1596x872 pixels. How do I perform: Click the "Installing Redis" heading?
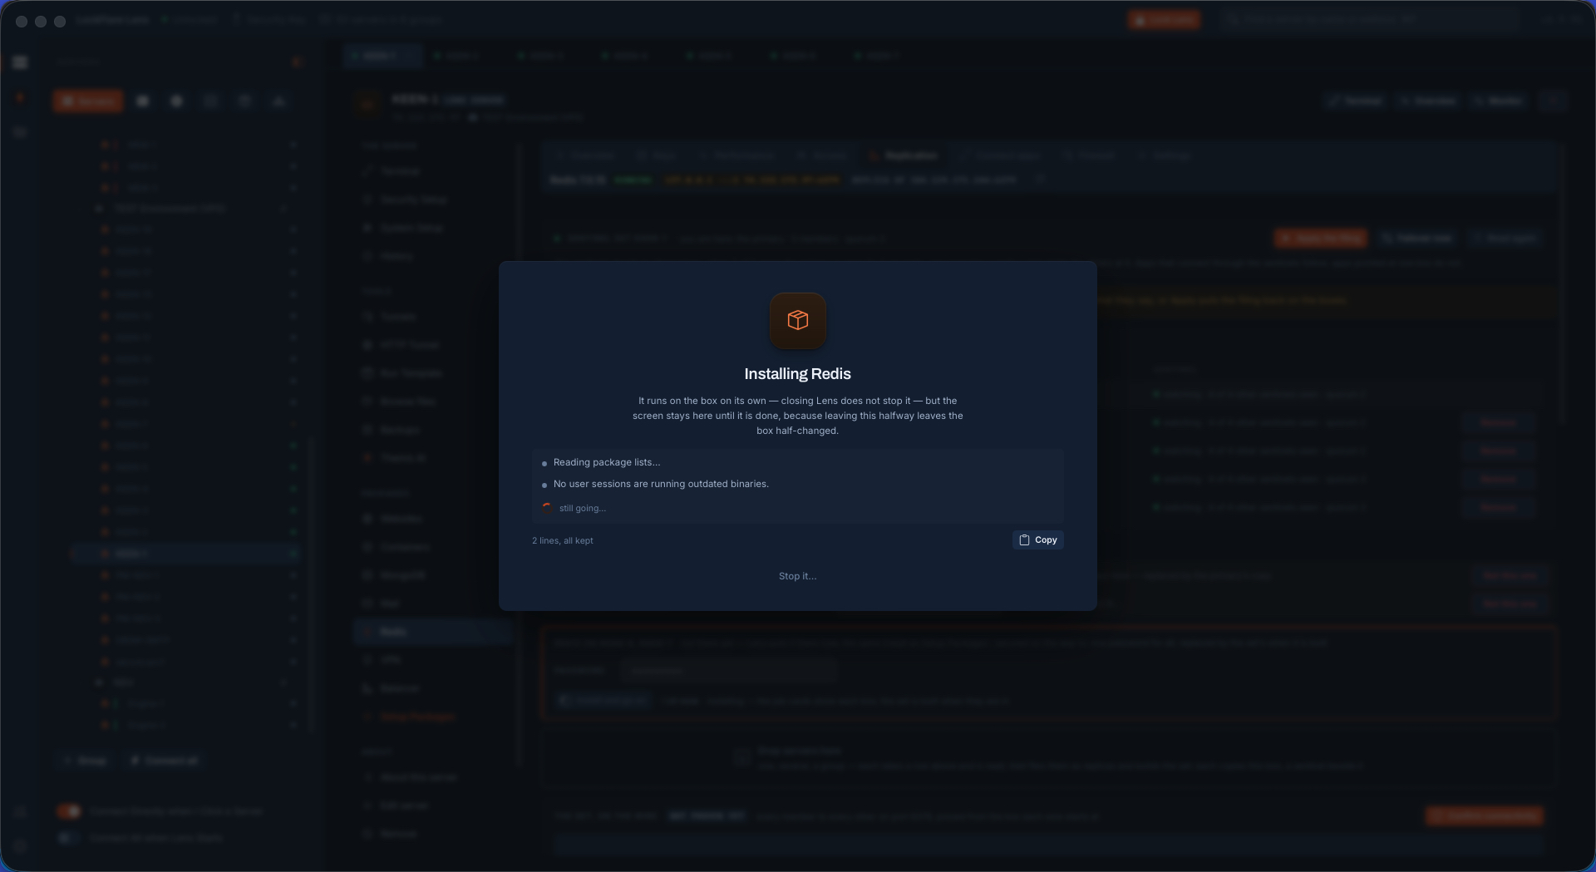pyautogui.click(x=798, y=374)
